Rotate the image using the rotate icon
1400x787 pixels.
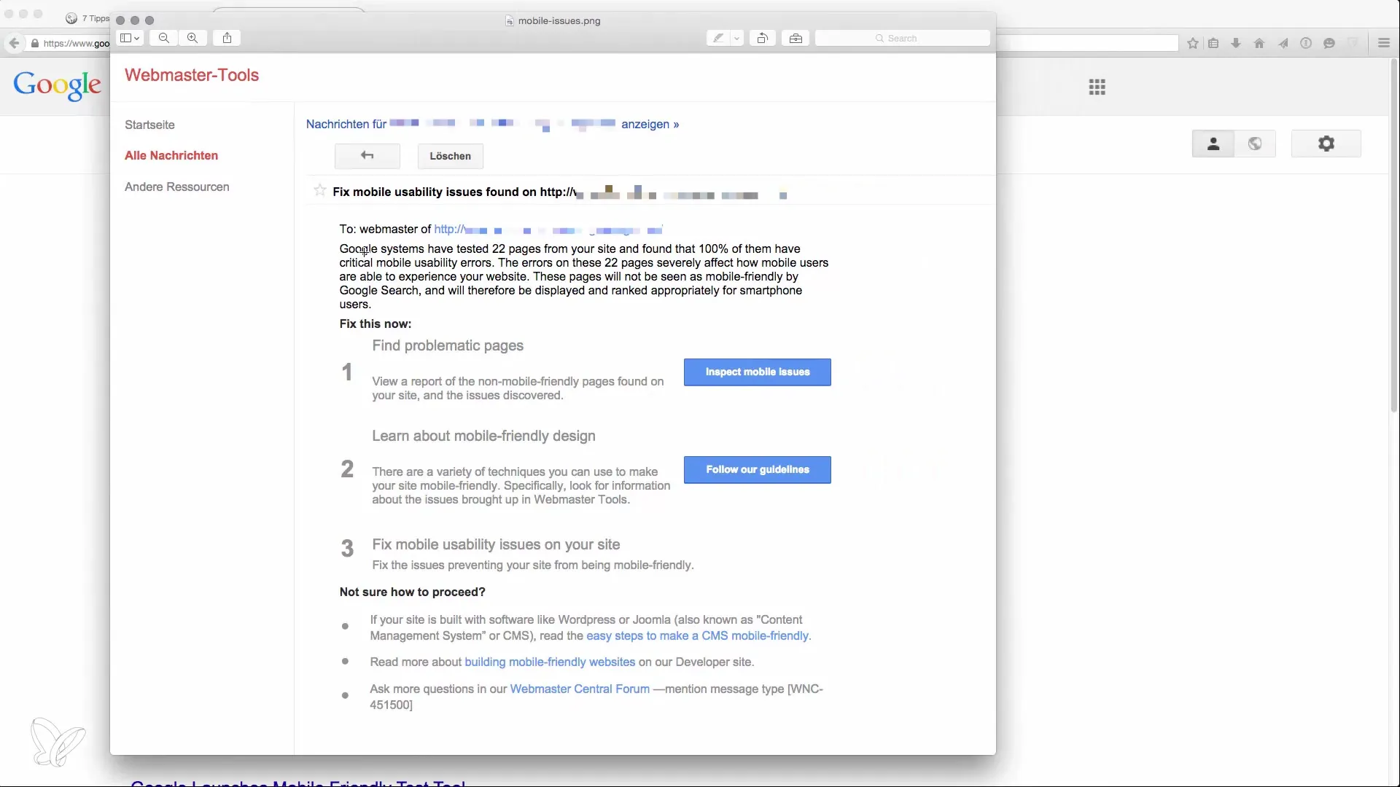tap(762, 38)
